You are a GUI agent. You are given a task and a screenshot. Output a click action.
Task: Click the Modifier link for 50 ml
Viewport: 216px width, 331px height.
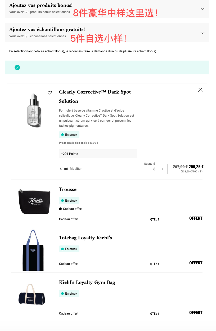tap(76, 169)
